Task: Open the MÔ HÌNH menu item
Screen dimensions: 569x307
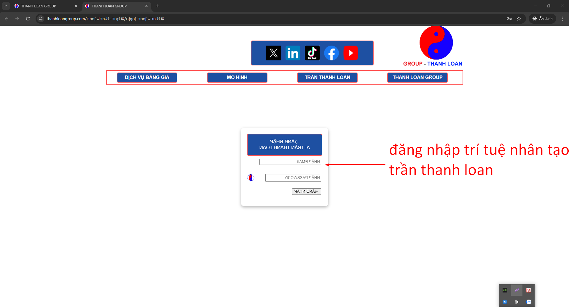Action: pyautogui.click(x=237, y=77)
